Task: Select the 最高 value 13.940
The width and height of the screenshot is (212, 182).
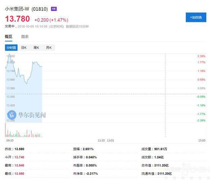Action: pos(20,165)
